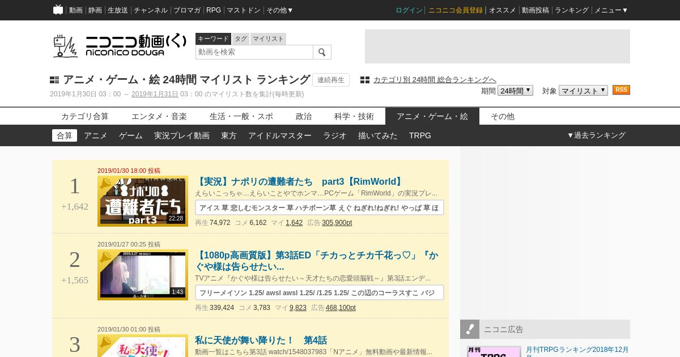
Task: Click the magnifier search button
Action: [x=322, y=52]
